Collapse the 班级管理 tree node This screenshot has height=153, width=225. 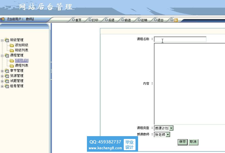(2, 40)
